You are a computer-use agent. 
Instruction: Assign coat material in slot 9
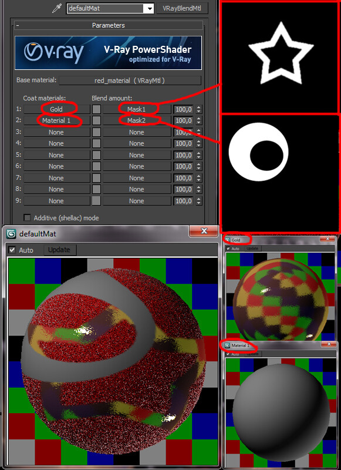[56, 201]
